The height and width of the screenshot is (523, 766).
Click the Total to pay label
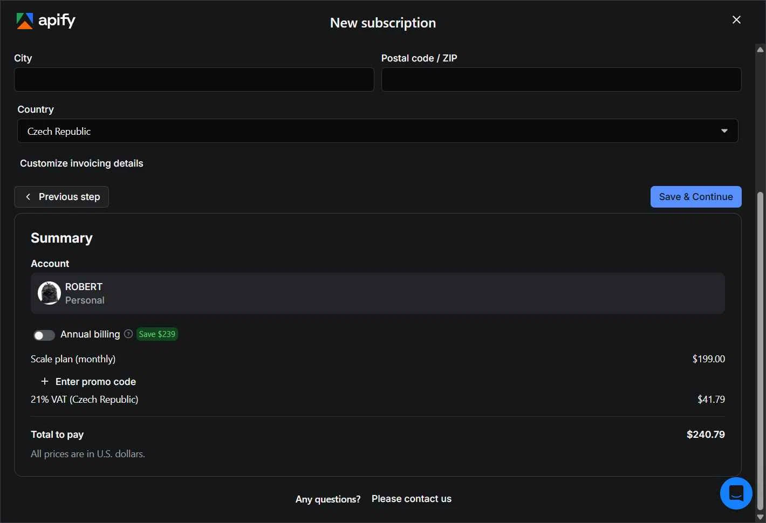(x=57, y=435)
